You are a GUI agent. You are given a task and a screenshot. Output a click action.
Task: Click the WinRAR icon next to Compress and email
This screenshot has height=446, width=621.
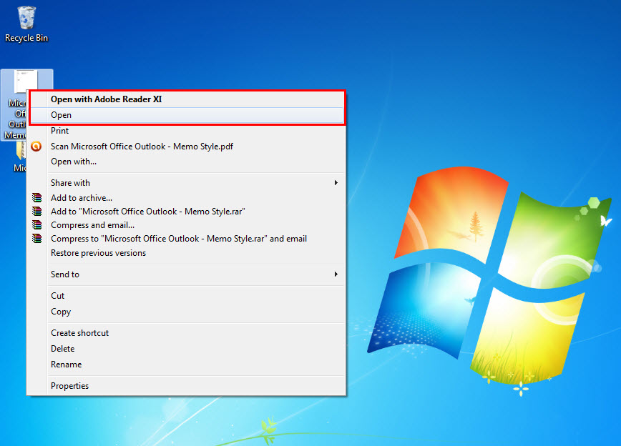click(x=36, y=224)
